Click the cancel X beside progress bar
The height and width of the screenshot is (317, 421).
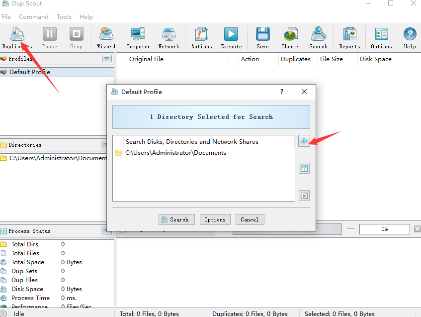click(417, 229)
